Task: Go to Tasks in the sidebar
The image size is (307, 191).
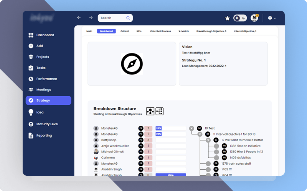Action: tap(37, 68)
